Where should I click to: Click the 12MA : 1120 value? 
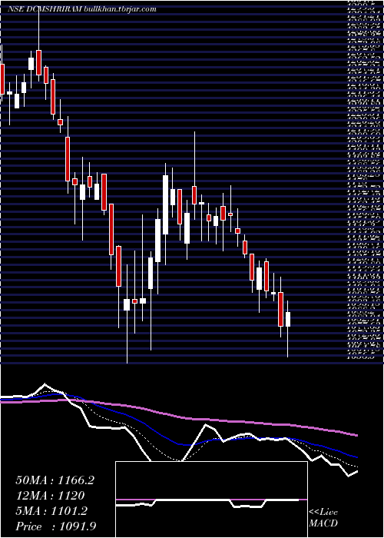[50, 496]
